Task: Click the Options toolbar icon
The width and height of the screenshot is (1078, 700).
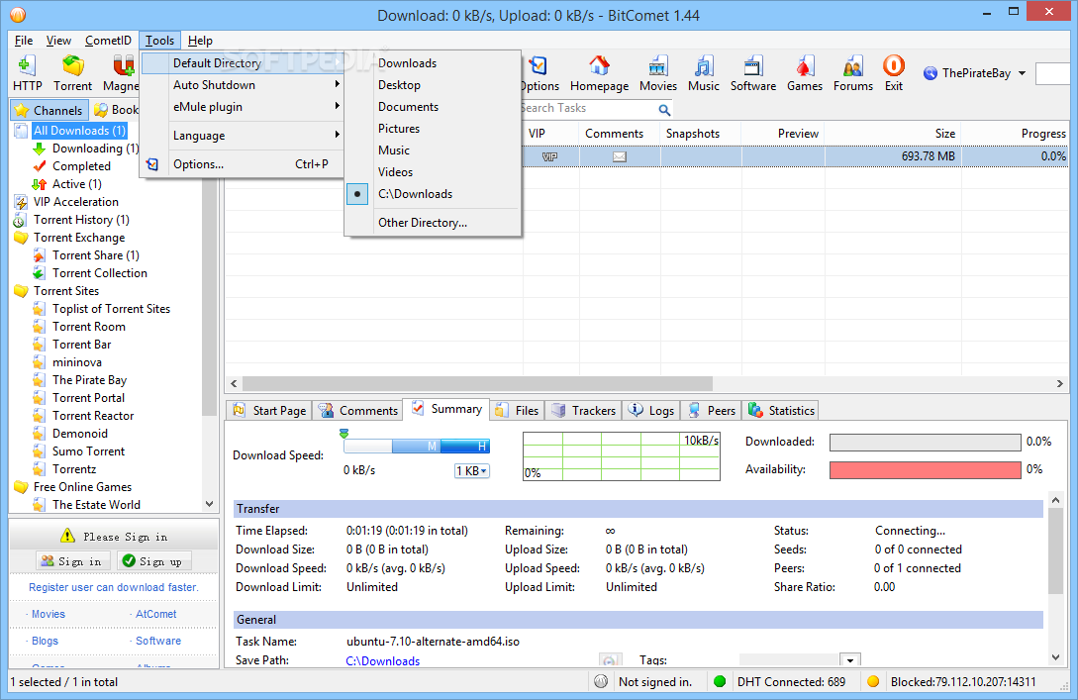Action: point(539,73)
